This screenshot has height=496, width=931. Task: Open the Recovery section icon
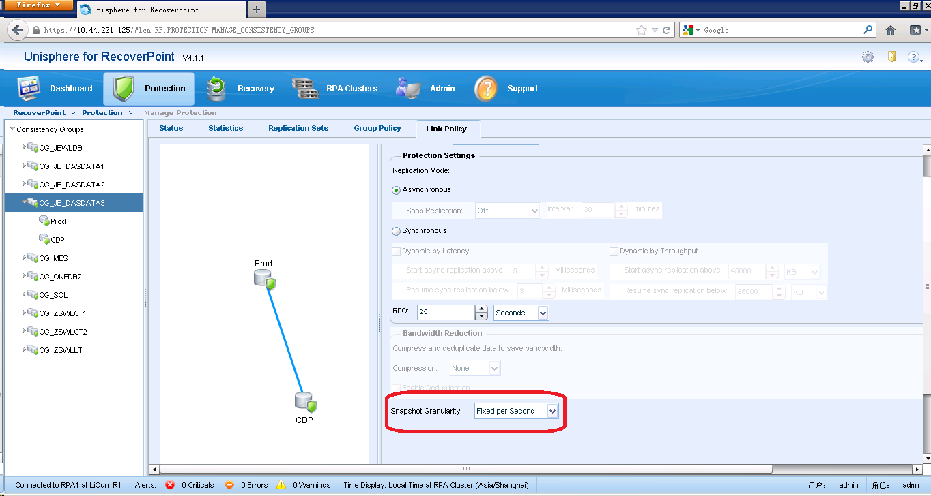tap(216, 89)
